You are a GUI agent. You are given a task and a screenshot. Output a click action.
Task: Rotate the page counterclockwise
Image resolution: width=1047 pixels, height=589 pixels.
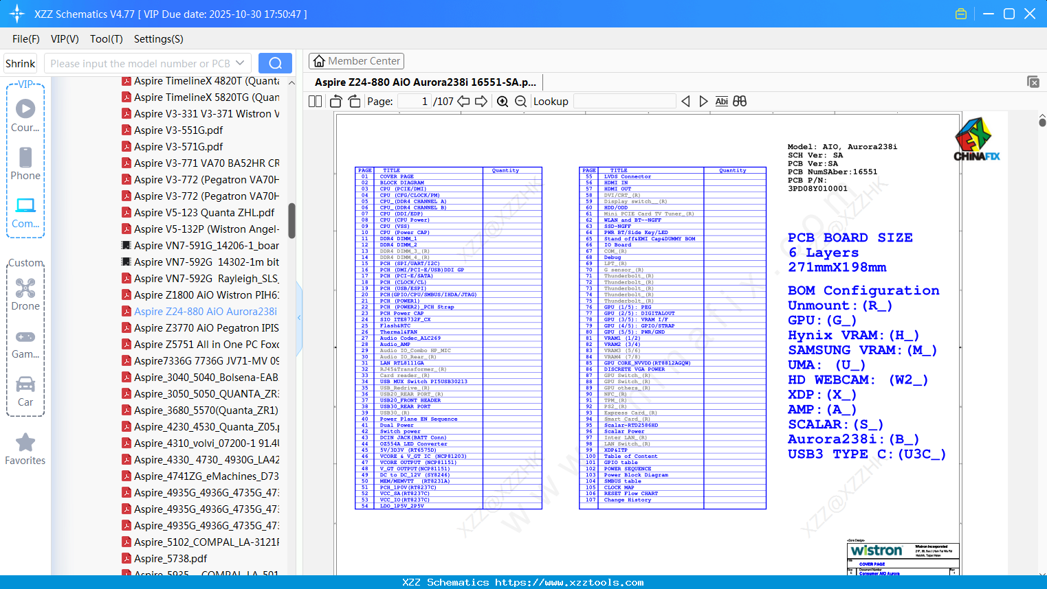[x=336, y=102]
